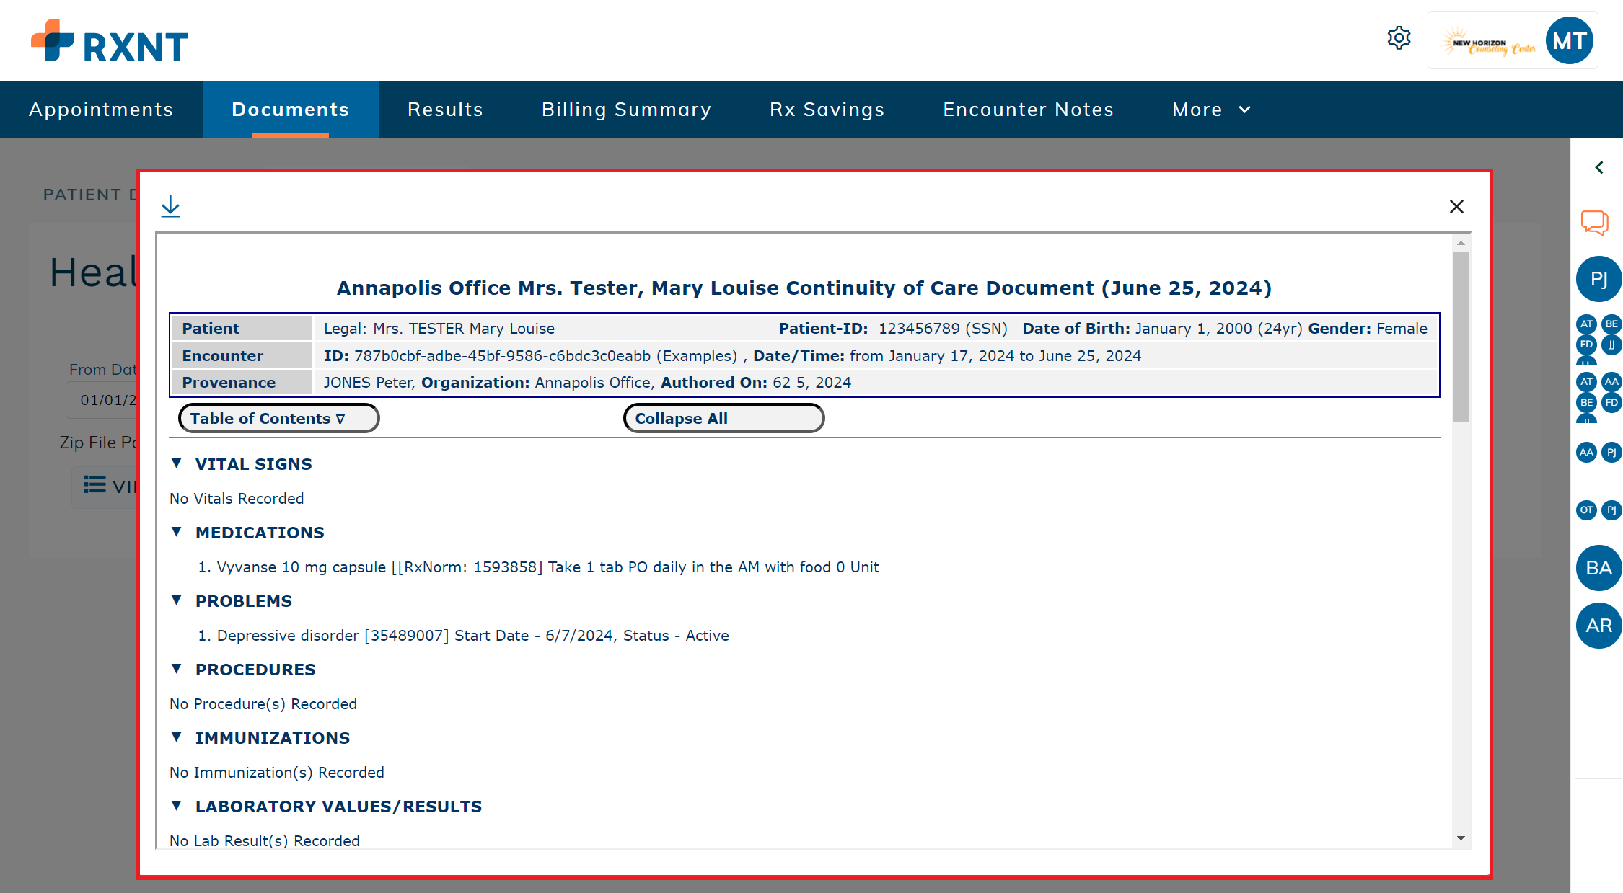Open the Table of Contents dropdown
1623x893 pixels.
[x=278, y=418]
